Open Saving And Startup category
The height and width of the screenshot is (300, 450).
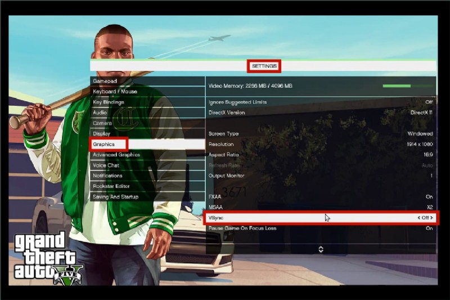tap(147, 197)
